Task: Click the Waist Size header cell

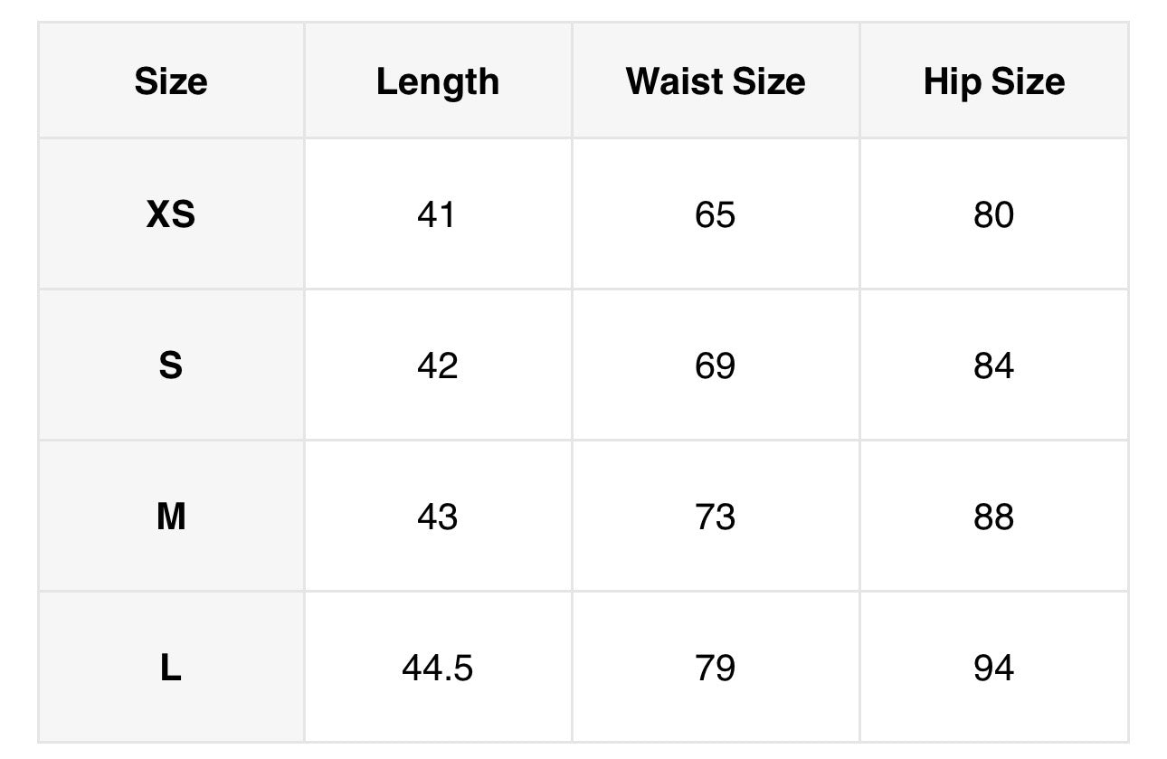Action: click(716, 81)
